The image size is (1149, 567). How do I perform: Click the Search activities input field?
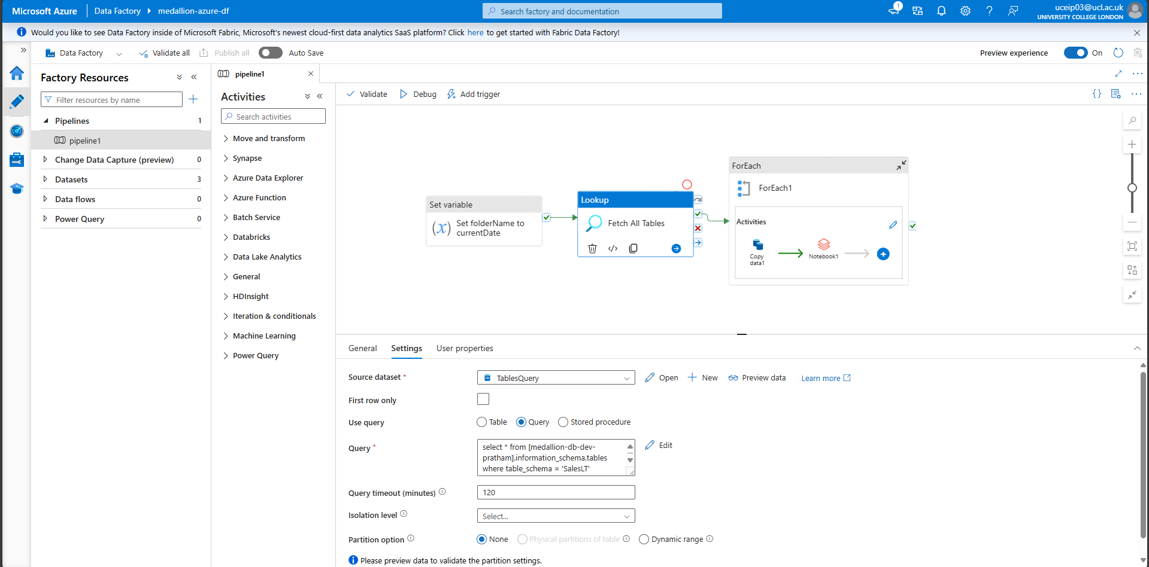click(273, 117)
